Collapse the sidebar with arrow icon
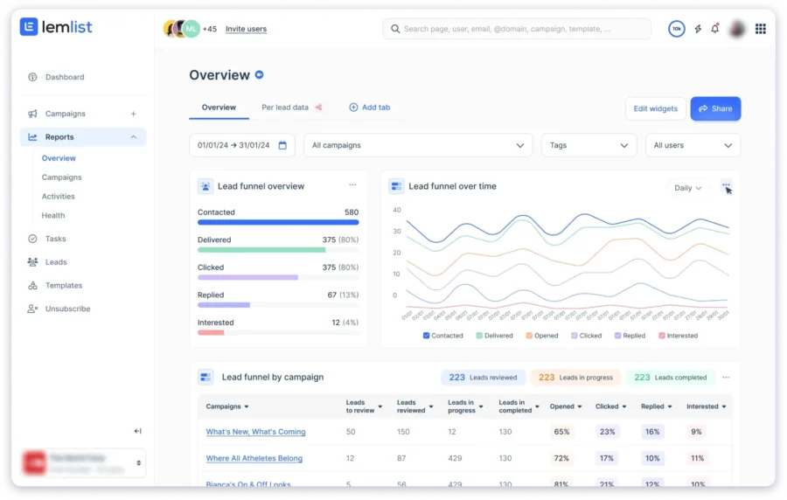The height and width of the screenshot is (500, 787). click(137, 431)
